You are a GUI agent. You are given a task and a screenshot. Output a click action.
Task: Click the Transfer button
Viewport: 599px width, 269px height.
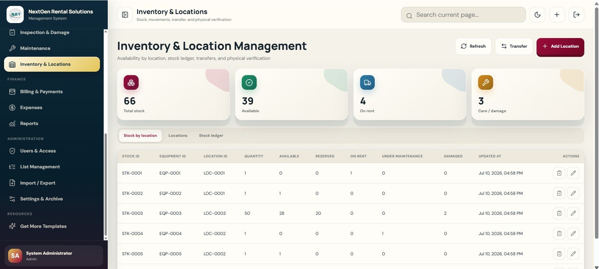coord(514,46)
